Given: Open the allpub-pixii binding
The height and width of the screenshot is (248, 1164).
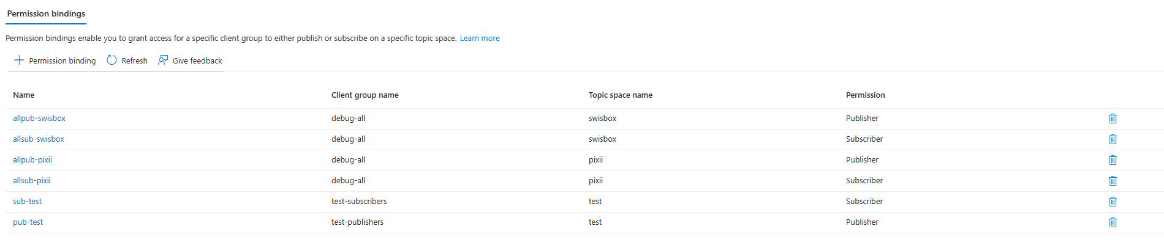Looking at the screenshot, I should click(32, 159).
